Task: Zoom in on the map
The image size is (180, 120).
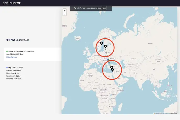Action: [x=65, y=11]
